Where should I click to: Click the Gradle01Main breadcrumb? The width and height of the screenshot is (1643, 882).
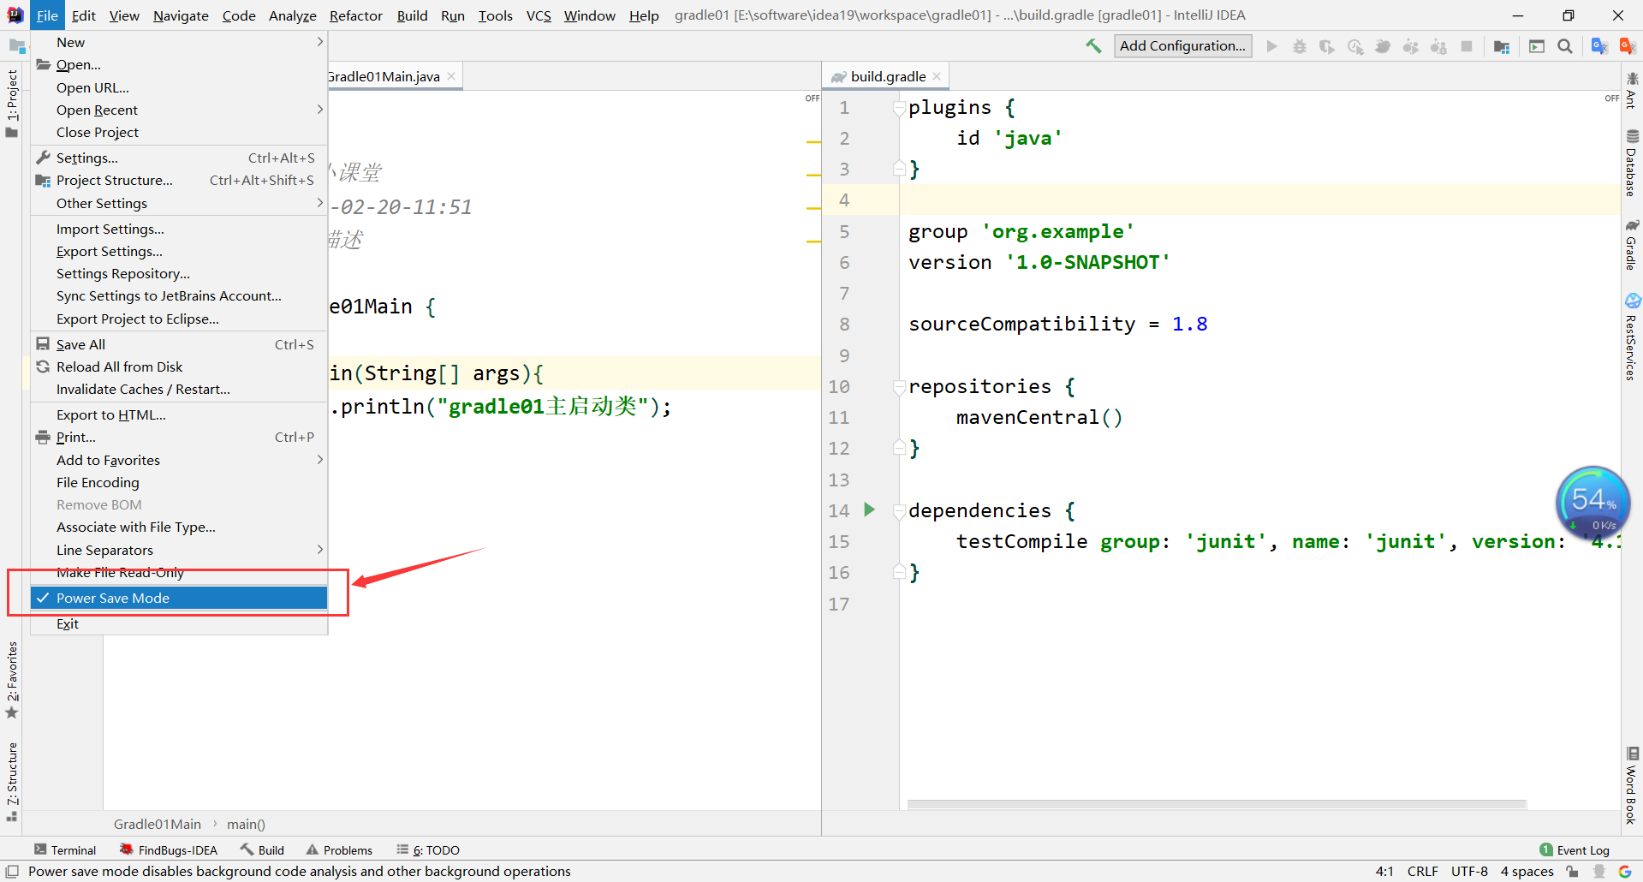pyautogui.click(x=158, y=824)
